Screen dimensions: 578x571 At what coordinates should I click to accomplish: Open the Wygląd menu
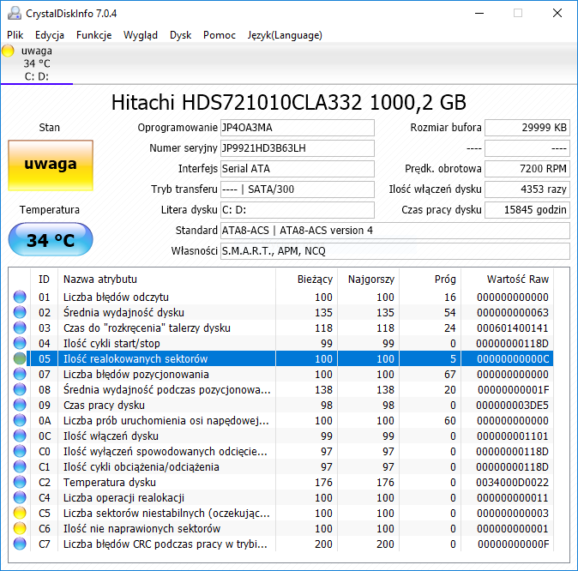coord(140,35)
